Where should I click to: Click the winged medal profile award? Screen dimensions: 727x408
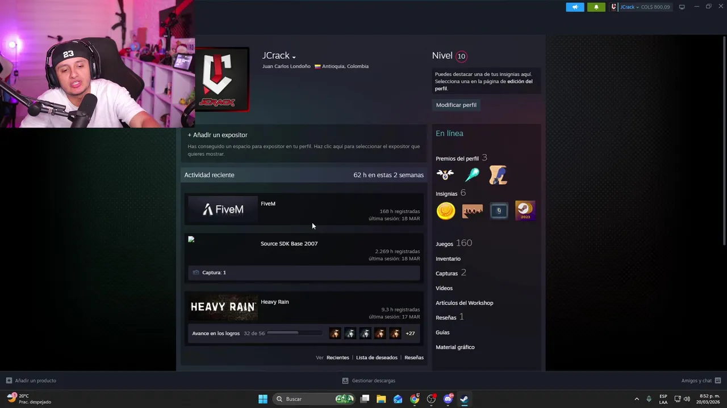tap(445, 175)
